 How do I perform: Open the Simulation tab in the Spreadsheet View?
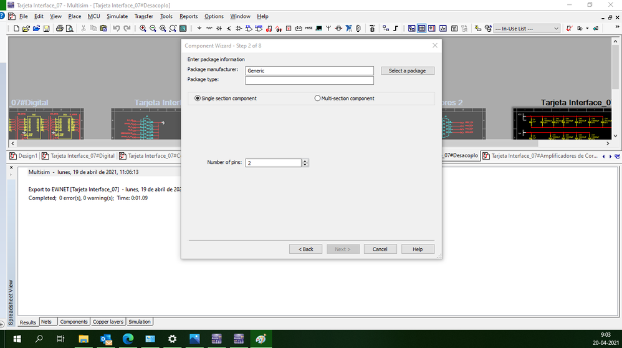tap(139, 322)
